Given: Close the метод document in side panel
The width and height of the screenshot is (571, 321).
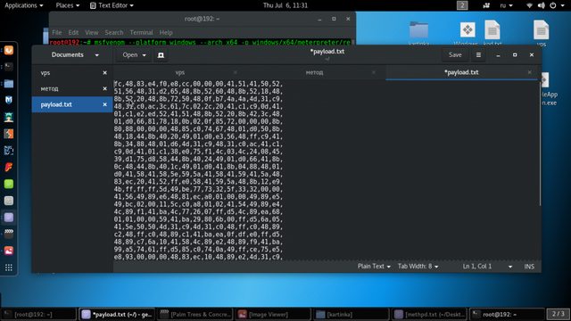Looking at the screenshot, I should (105, 88).
